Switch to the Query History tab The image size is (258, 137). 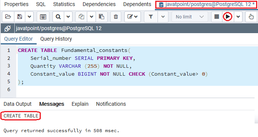coord(56,39)
